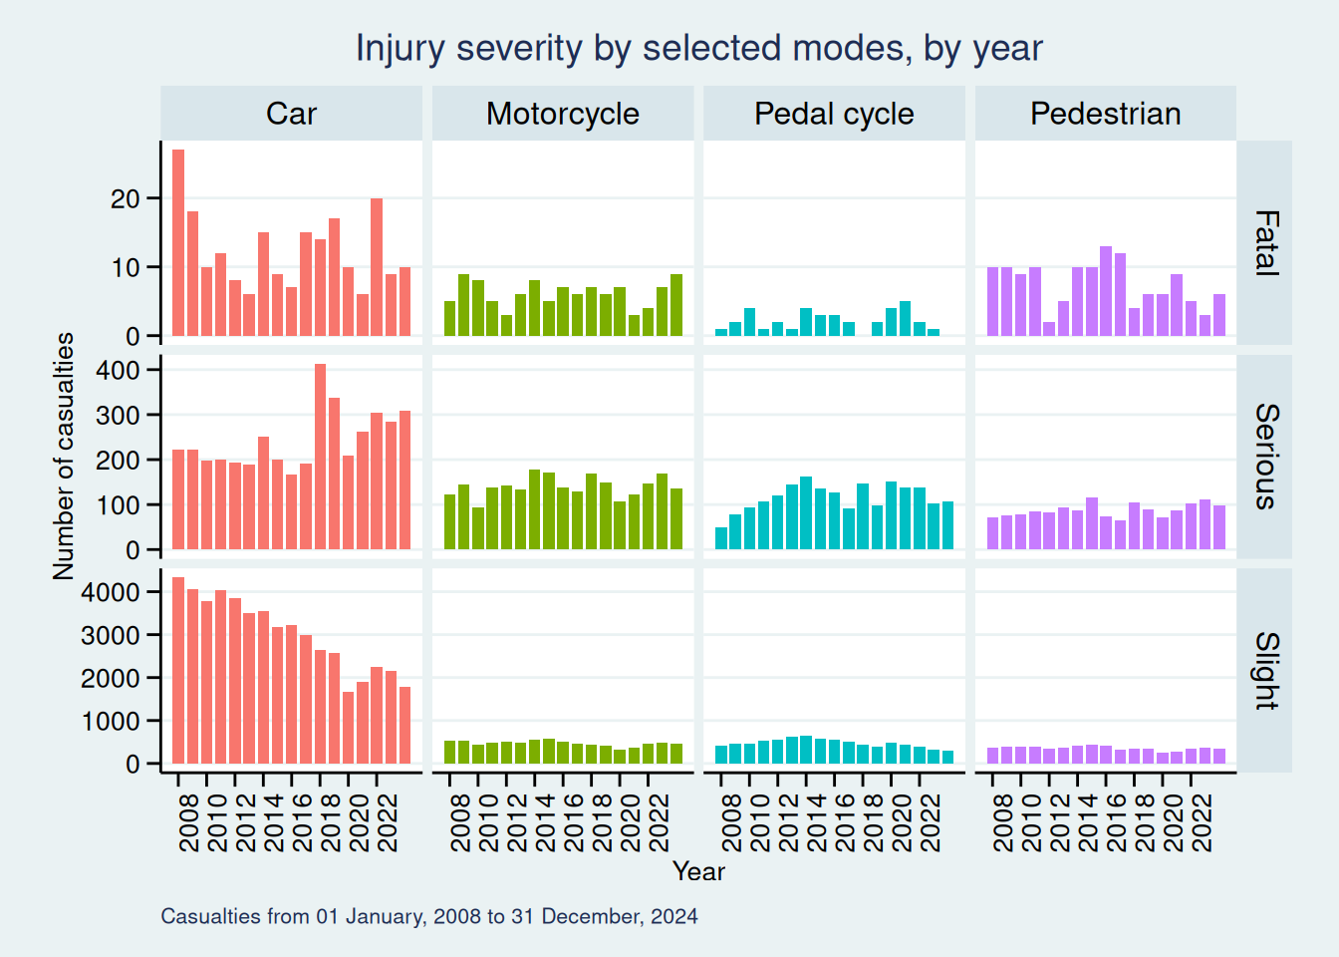This screenshot has height=957, width=1339.
Task: Click the 'Number of casualties' y-axis title
Action: point(64,457)
